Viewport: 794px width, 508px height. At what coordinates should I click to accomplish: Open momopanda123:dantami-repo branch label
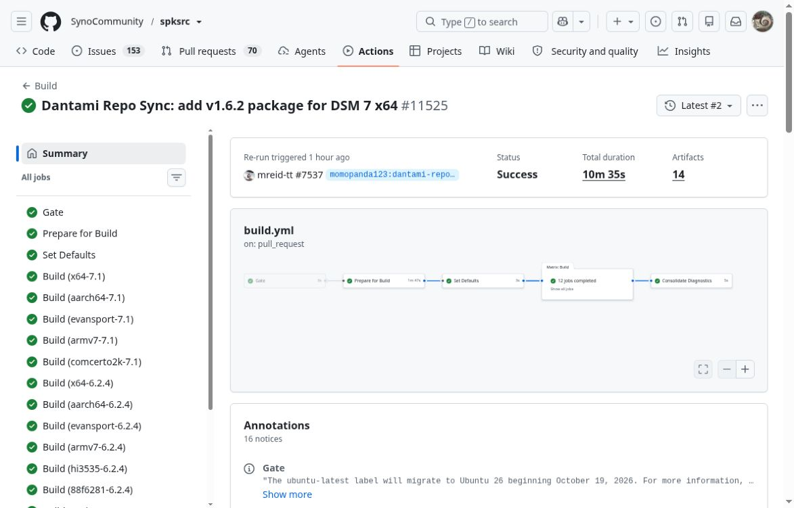(392, 175)
